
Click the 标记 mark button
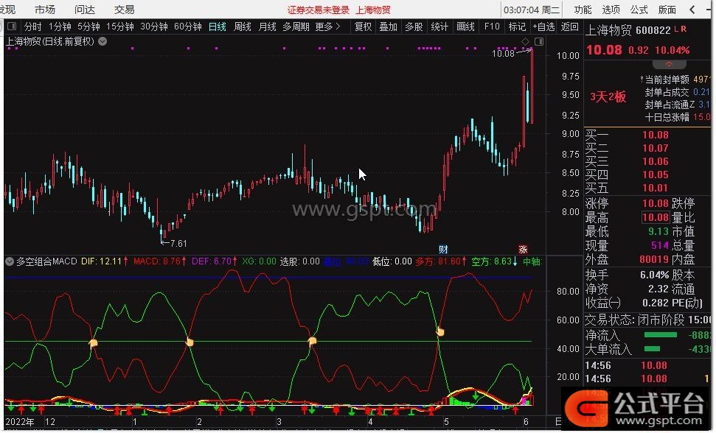tap(517, 27)
